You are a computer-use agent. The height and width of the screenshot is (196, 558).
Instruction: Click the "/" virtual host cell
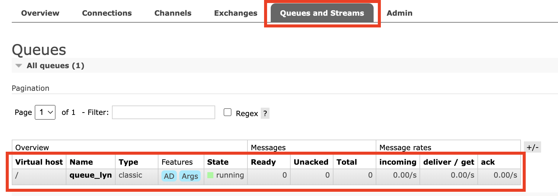point(39,176)
